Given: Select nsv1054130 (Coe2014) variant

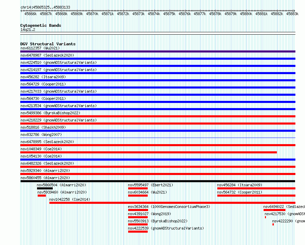Looking at the screenshot, I should click(x=41, y=156).
